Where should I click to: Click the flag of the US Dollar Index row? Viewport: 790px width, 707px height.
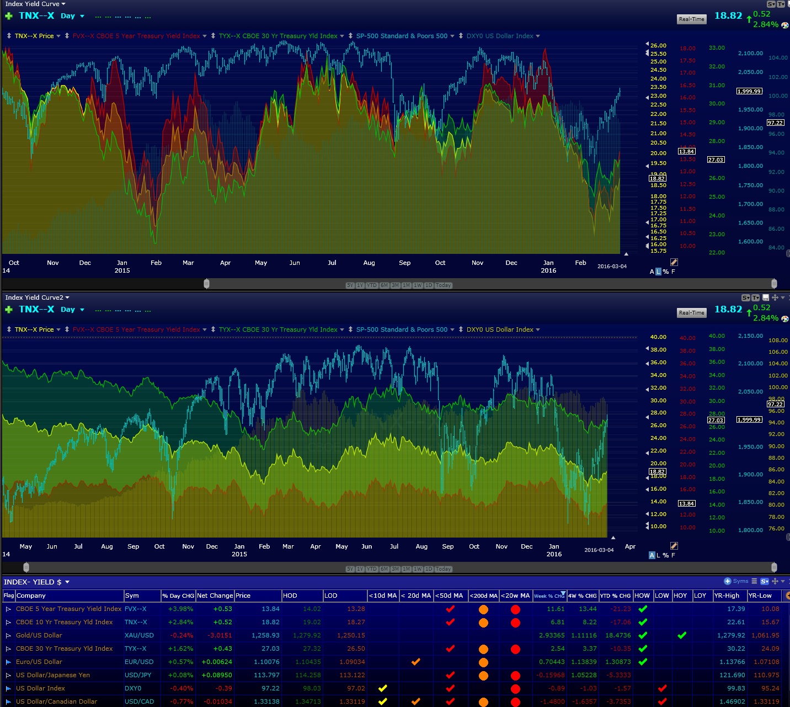8,689
